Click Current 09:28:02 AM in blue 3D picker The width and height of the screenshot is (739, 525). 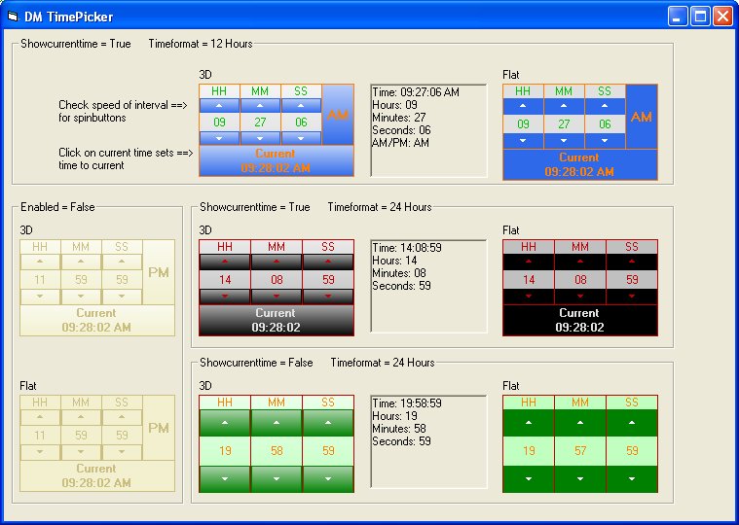coord(276,160)
